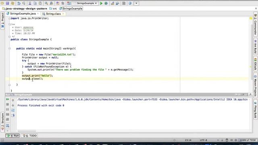The height and width of the screenshot is (145, 258).
Task: Expand the toolbar overflow dropdown arrow
Action: 136,3
